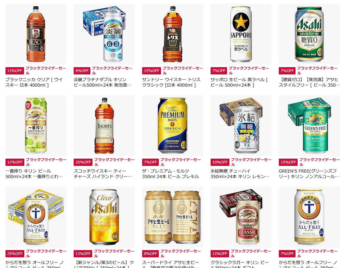Select the Asahi Style Free green can image
Image resolution: width=343 pixels, height=268 pixels.
(309, 34)
